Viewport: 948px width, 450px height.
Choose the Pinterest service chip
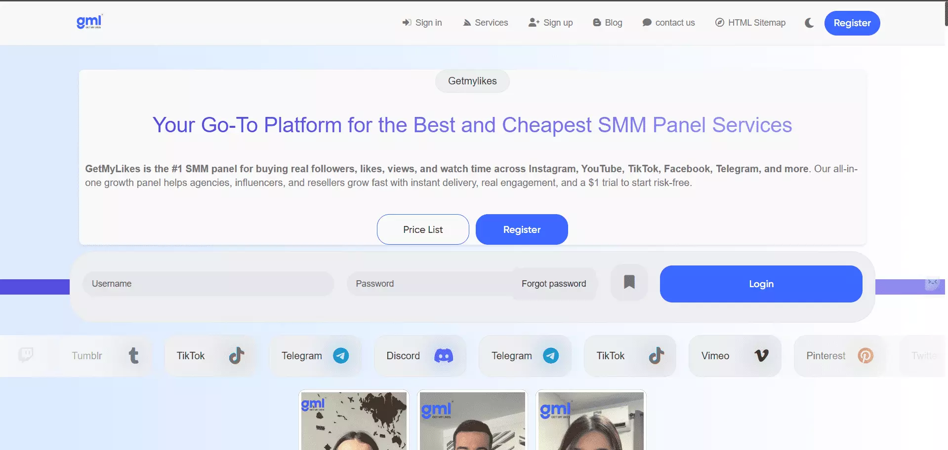coord(839,356)
